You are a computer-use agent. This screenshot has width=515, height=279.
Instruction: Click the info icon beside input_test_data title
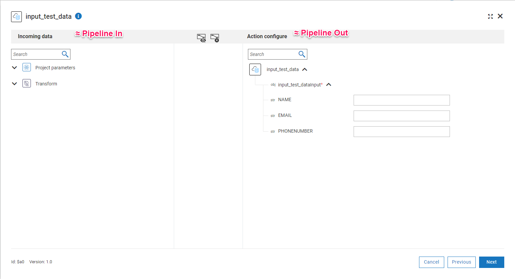tap(78, 16)
